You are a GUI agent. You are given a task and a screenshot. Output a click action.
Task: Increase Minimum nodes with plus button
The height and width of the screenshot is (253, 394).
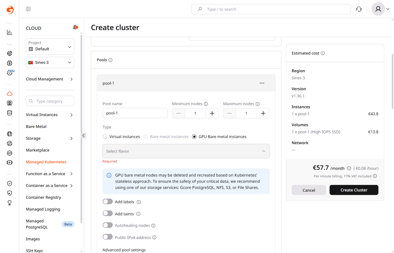point(212,113)
